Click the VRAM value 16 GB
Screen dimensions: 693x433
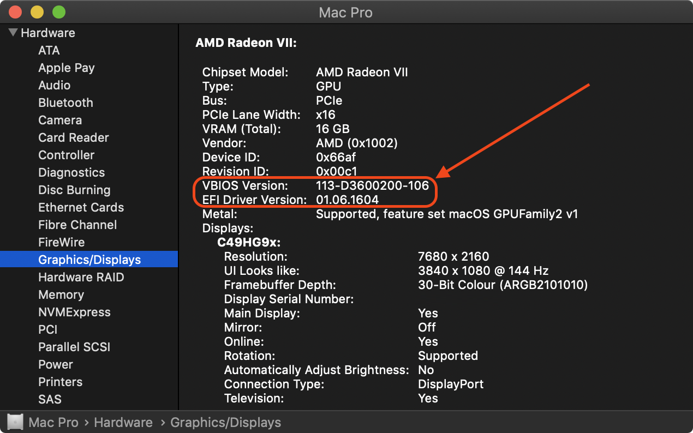(333, 129)
